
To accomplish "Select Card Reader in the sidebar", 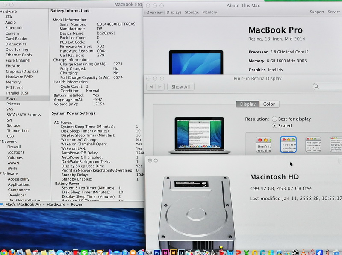I will [16, 39].
